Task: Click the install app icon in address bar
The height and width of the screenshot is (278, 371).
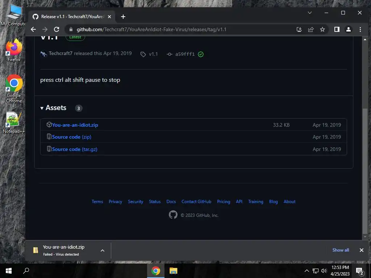Action: click(299, 29)
